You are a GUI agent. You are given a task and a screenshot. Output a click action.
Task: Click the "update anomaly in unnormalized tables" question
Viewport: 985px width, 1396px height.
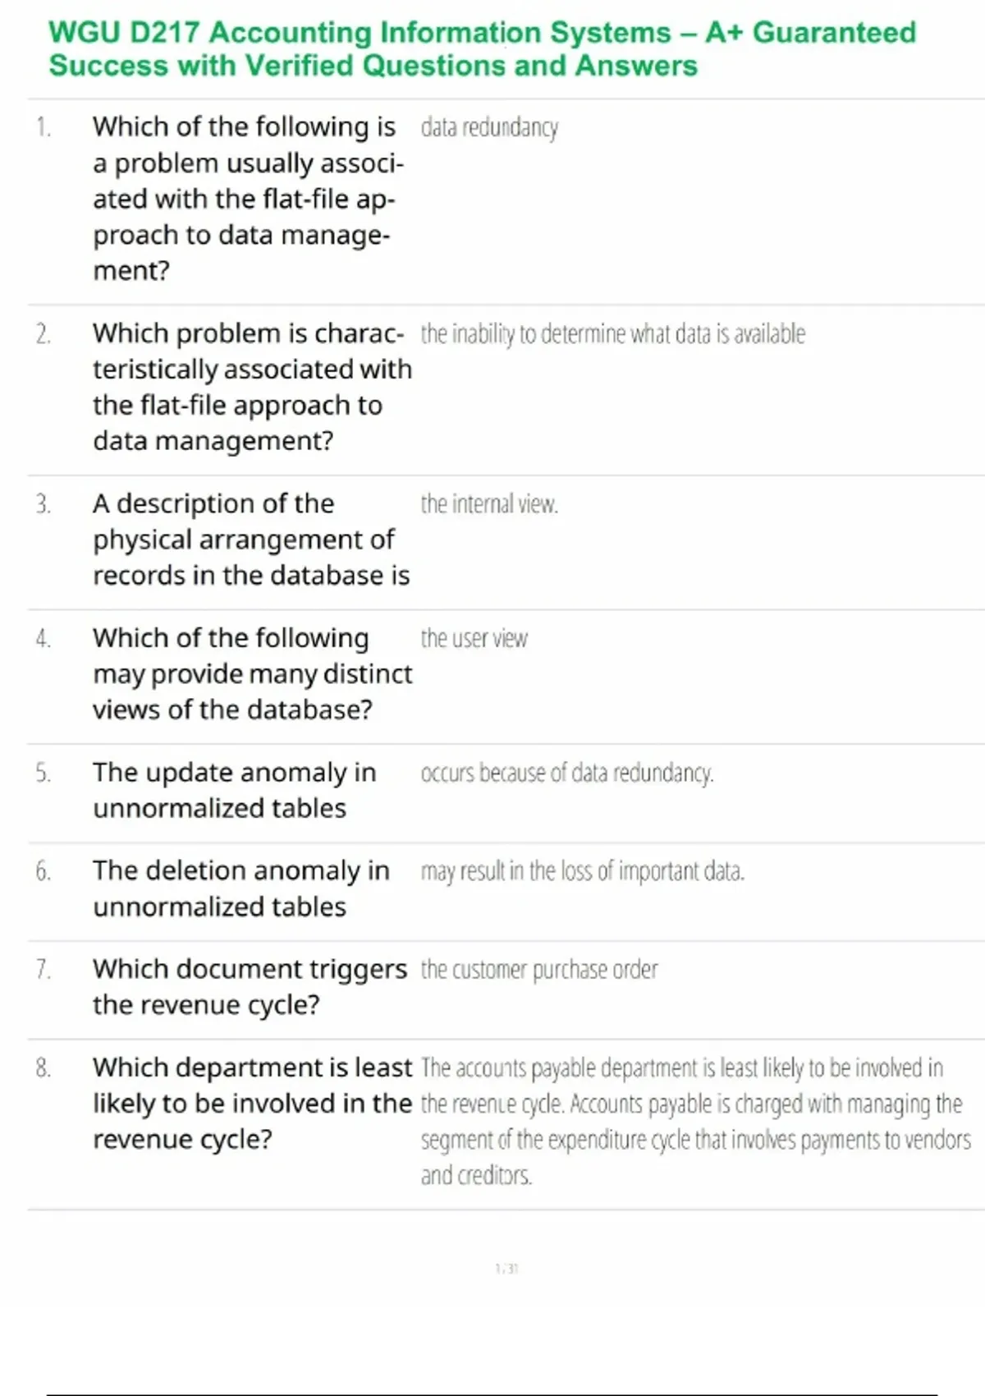pos(234,790)
